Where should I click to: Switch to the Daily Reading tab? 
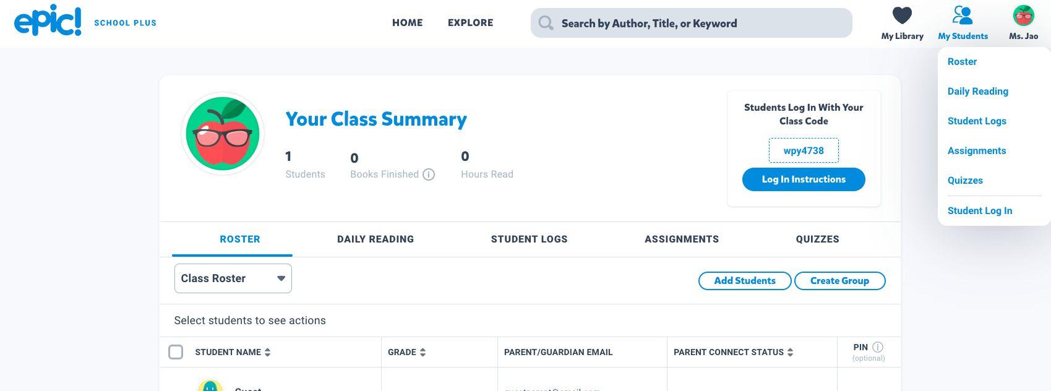(x=375, y=239)
